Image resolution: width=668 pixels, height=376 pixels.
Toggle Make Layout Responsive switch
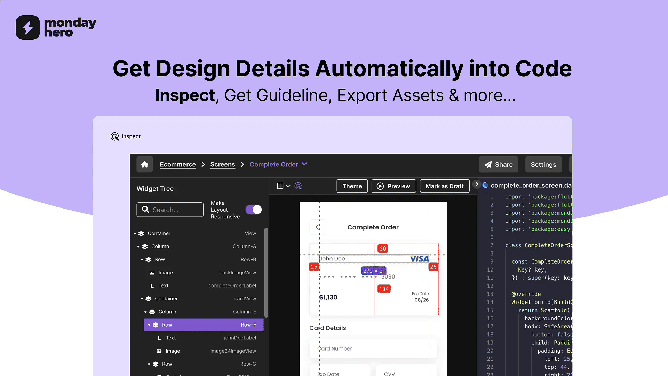point(254,210)
